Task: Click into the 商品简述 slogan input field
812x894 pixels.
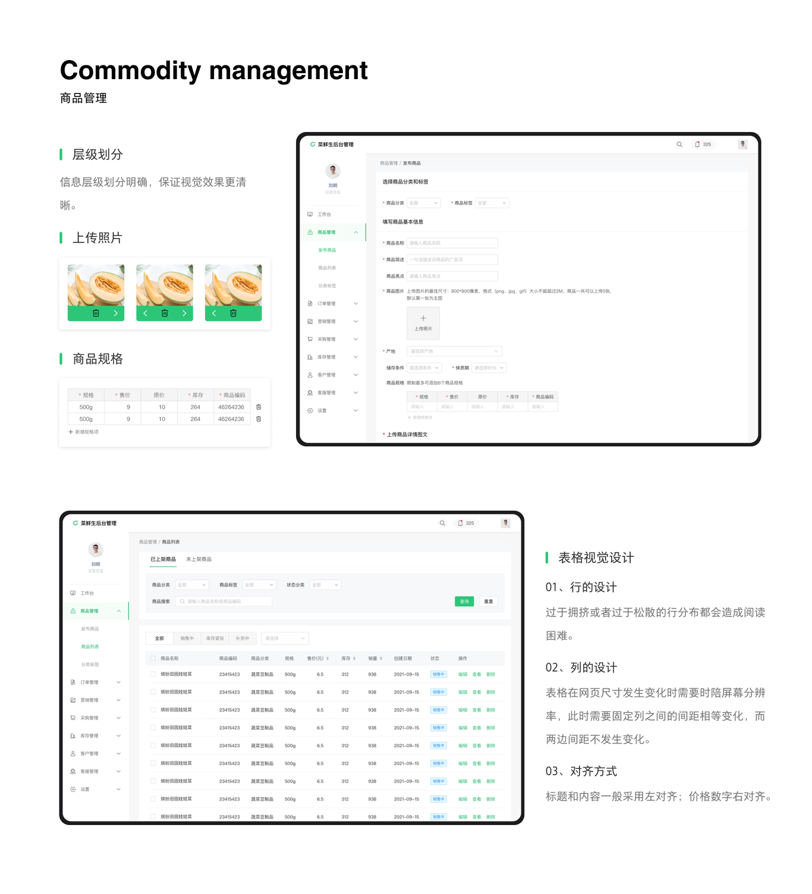Action: pyautogui.click(x=452, y=259)
